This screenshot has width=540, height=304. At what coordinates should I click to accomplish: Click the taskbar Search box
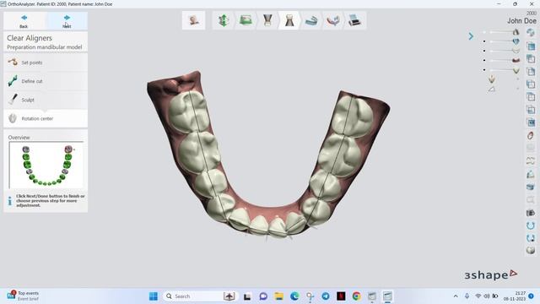point(200,296)
